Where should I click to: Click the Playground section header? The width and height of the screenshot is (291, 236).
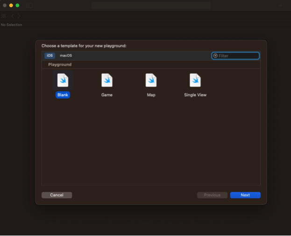point(60,64)
